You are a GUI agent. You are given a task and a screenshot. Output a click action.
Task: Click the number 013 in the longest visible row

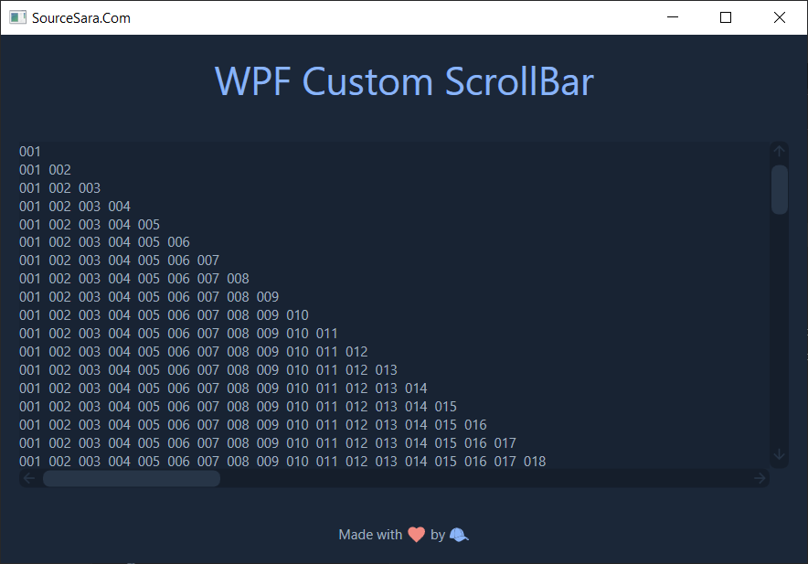click(386, 462)
